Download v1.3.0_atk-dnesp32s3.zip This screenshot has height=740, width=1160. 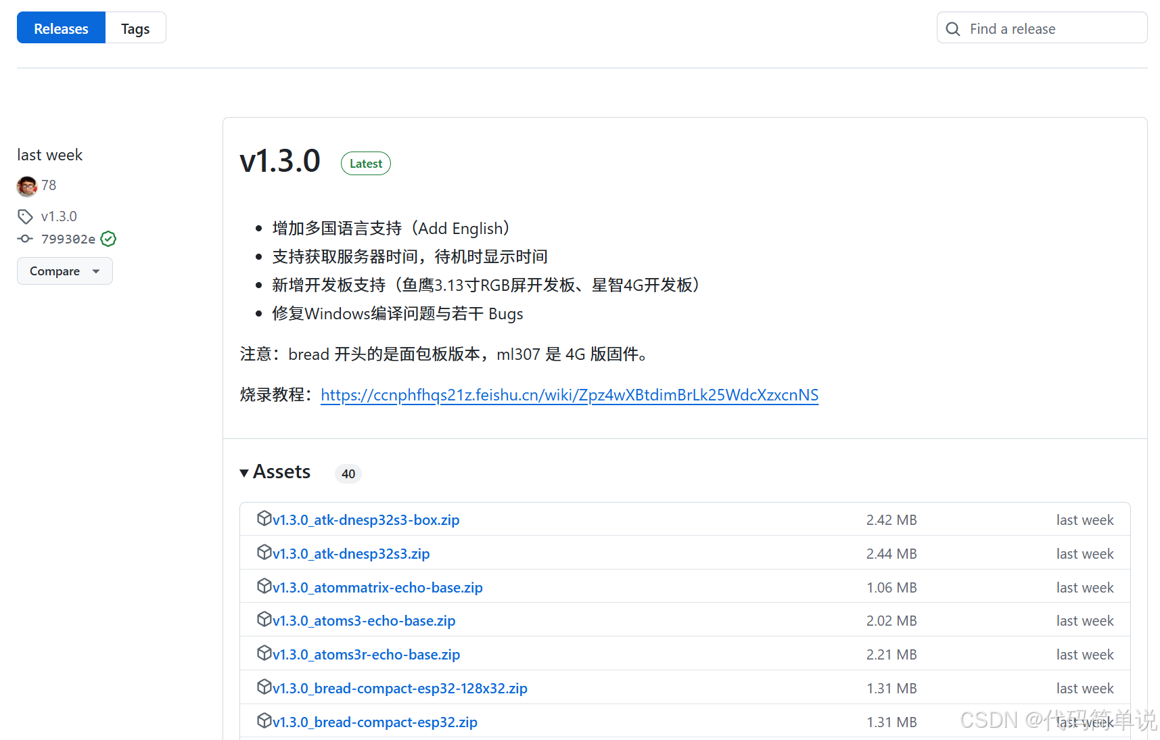pyautogui.click(x=351, y=554)
